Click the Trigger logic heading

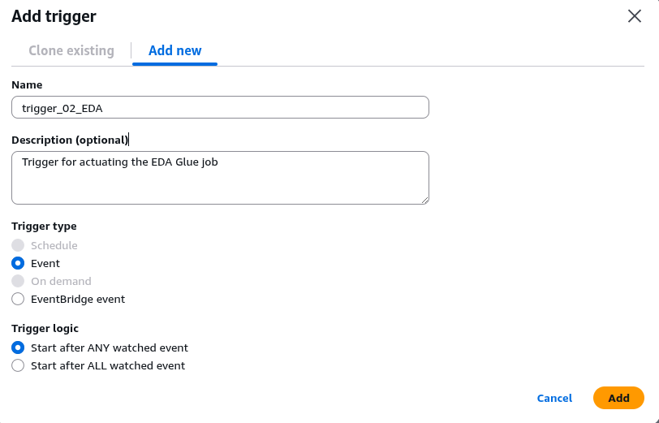coord(45,328)
